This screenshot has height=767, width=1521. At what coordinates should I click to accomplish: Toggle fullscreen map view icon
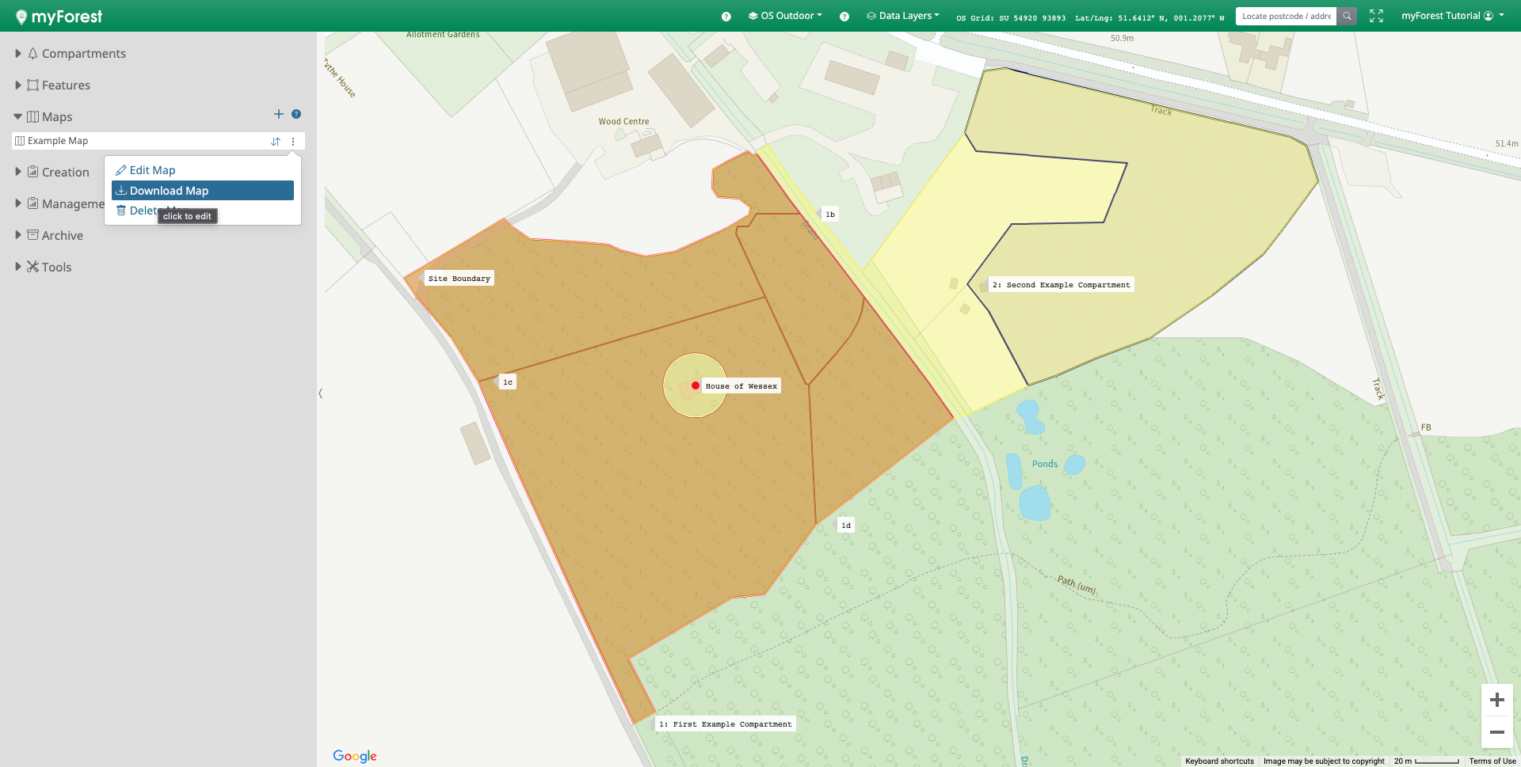click(x=1376, y=16)
